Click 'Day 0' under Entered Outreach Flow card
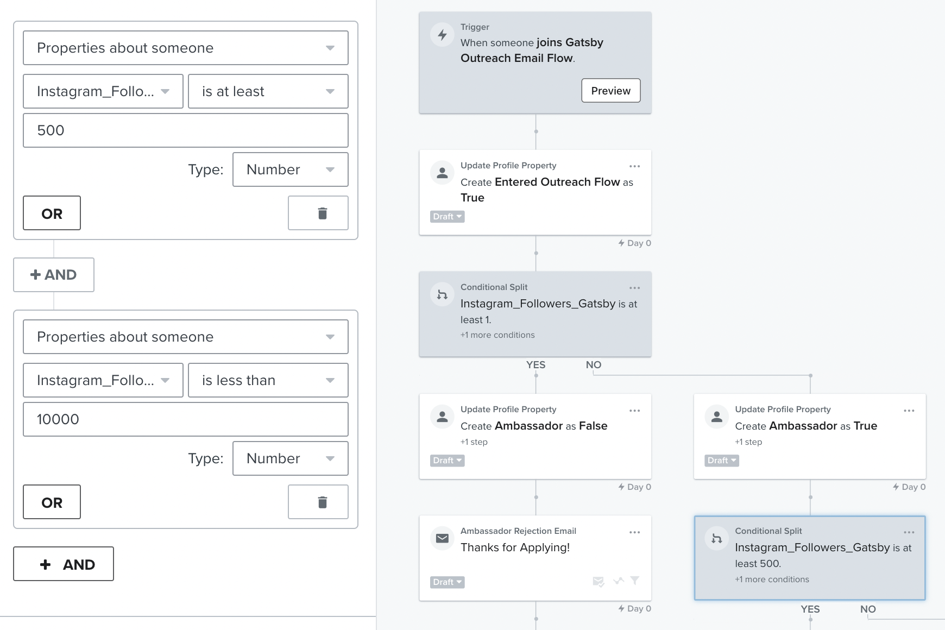Image resolution: width=945 pixels, height=630 pixels. [x=634, y=243]
